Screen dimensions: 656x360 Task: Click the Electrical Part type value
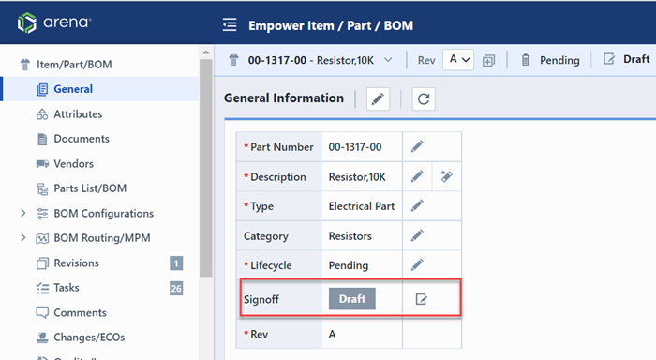tap(362, 206)
